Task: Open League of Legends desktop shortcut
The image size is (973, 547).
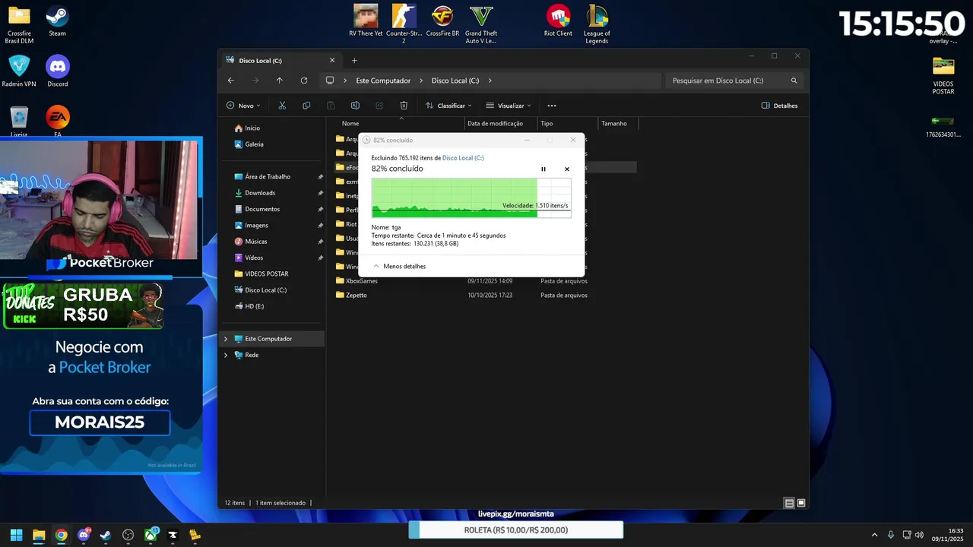Action: click(x=597, y=24)
